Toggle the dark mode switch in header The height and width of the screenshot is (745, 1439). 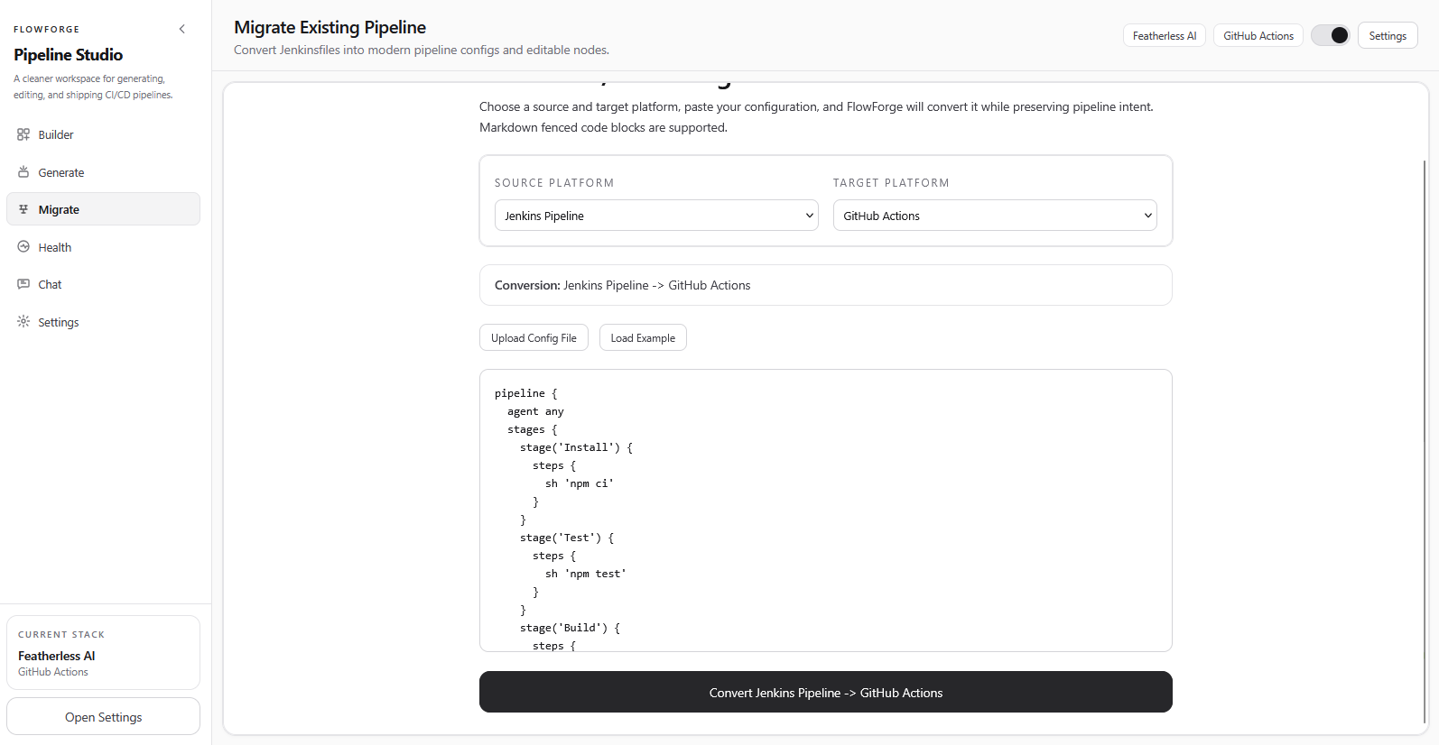[1330, 35]
